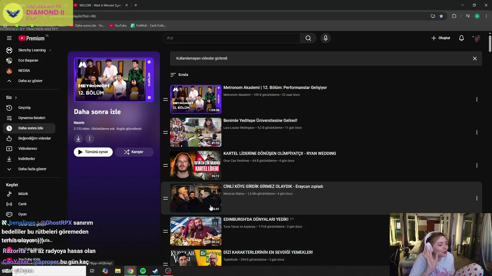This screenshot has width=492, height=276.
Task: Click the install app icon in address bar
Action: point(433,16)
